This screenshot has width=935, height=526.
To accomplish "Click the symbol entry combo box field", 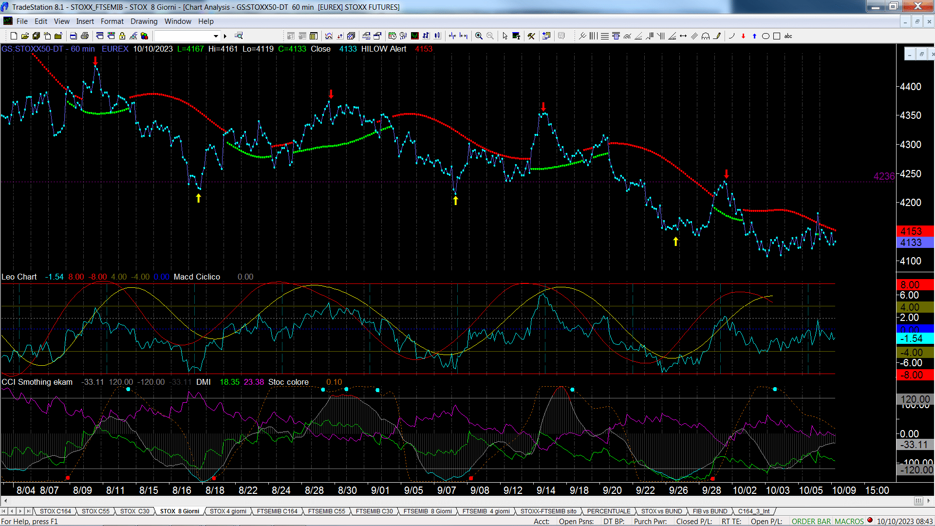I will coord(187,36).
